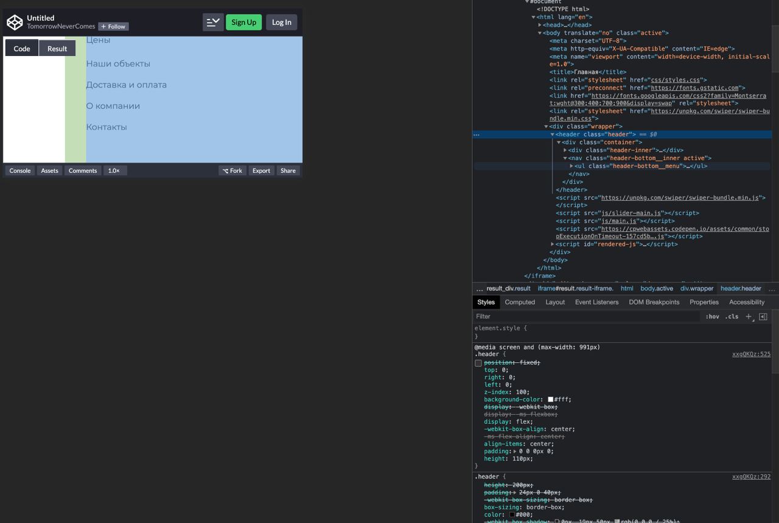Expand the div class="header-inner" node
The image size is (779, 523).
[565, 150]
